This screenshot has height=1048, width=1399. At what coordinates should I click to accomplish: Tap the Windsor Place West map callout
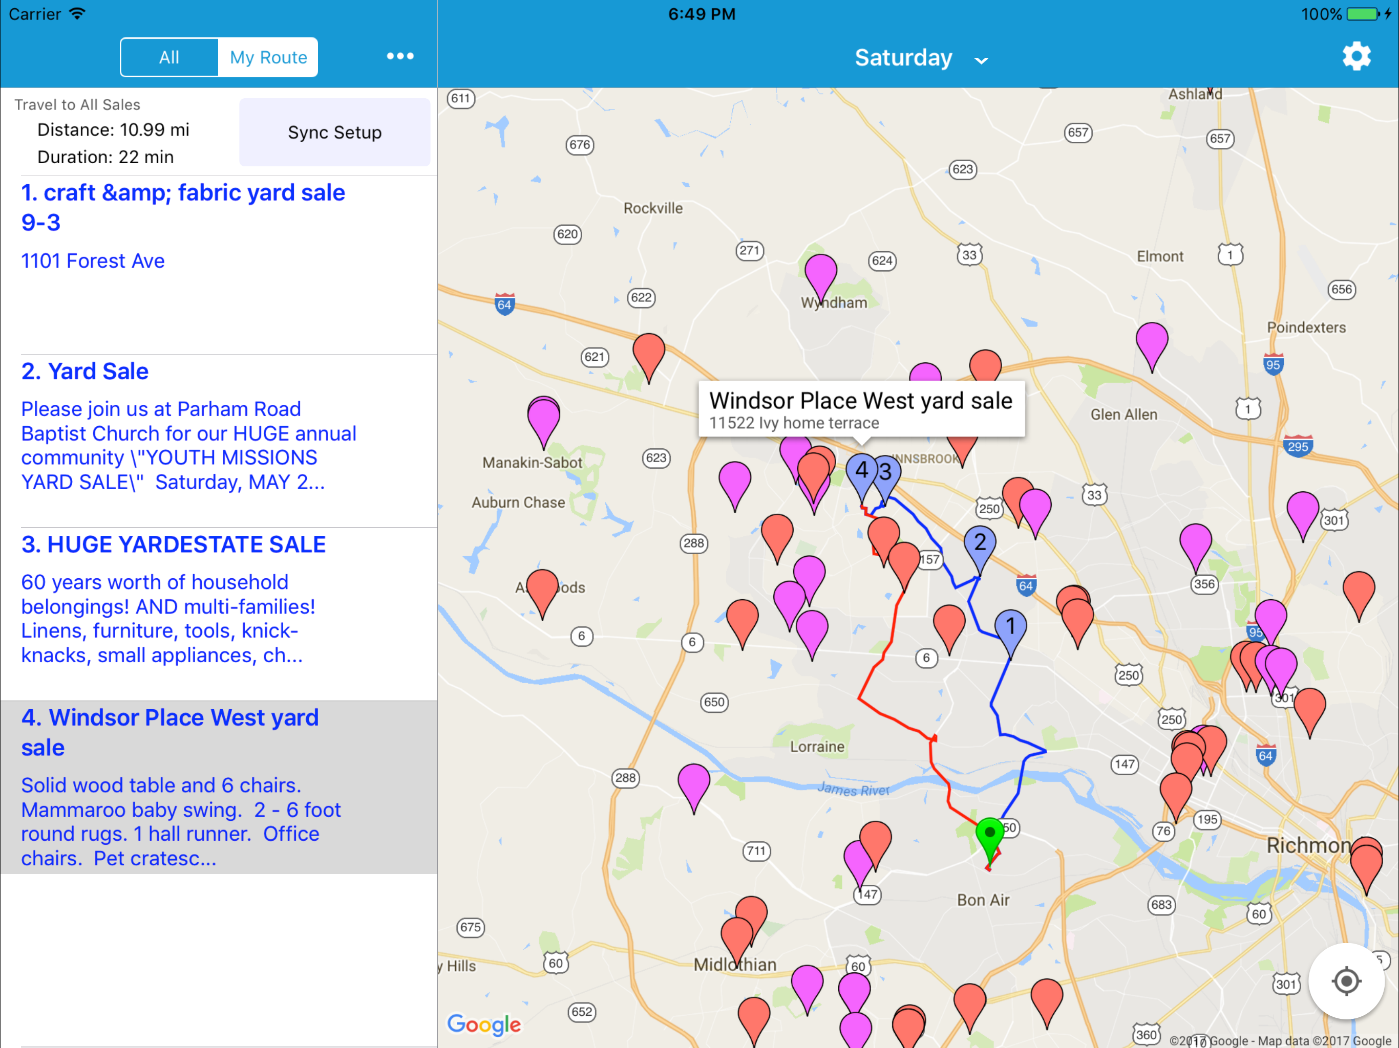861,409
